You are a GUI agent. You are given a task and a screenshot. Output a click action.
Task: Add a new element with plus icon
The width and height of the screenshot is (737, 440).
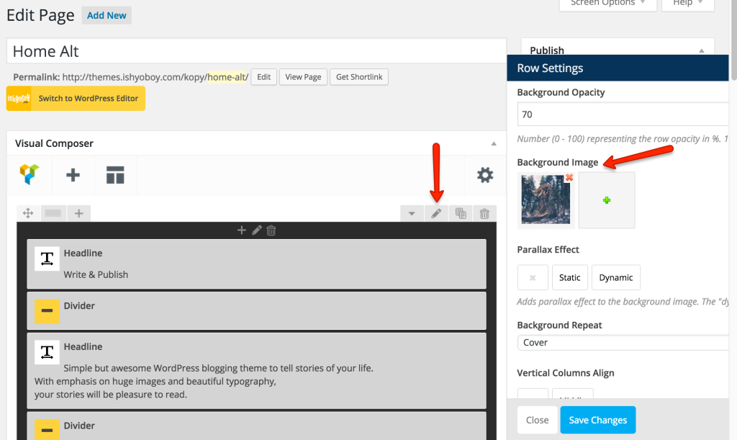point(73,175)
